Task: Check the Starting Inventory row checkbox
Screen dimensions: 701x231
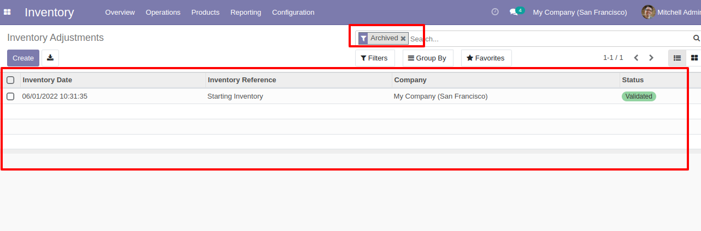Action: point(10,96)
